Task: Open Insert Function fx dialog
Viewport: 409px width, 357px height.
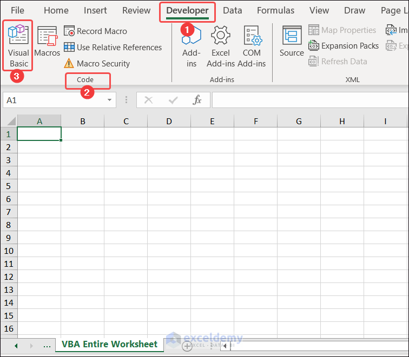Action: (197, 100)
